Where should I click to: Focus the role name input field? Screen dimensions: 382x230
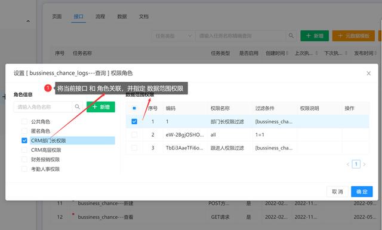coord(43,107)
